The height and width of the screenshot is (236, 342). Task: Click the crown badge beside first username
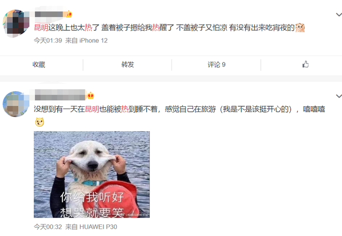click(x=69, y=14)
